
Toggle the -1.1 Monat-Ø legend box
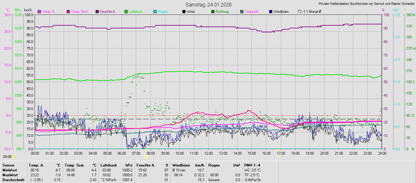point(299,12)
